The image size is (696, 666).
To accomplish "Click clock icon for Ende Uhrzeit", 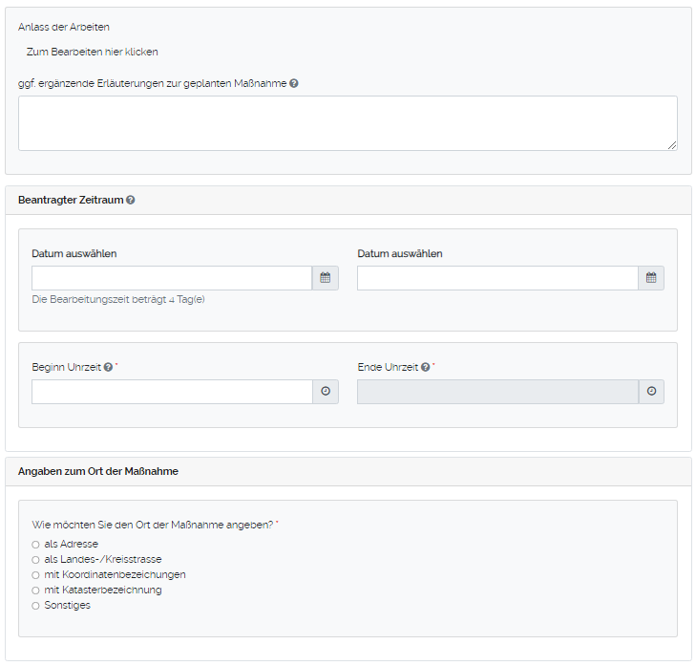I will 651,392.
